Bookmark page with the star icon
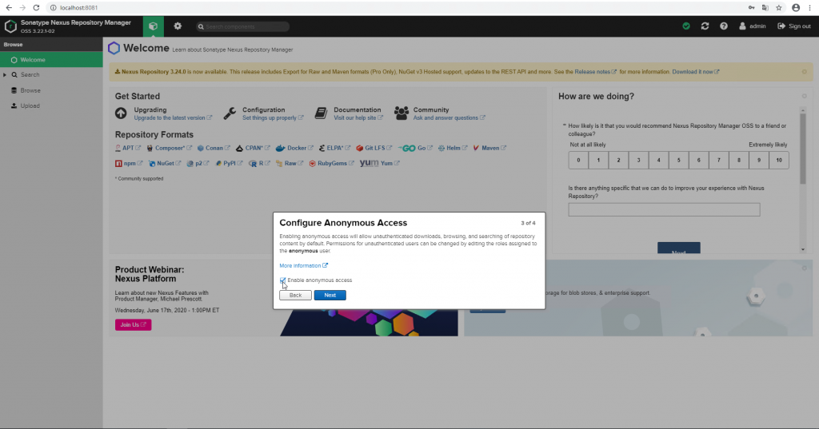 (779, 8)
